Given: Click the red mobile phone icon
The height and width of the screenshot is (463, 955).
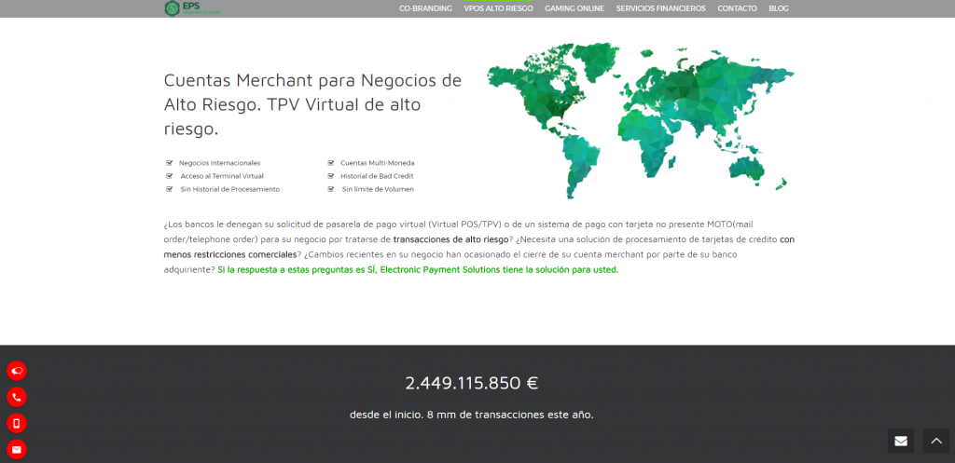Looking at the screenshot, I should pyautogui.click(x=17, y=423).
